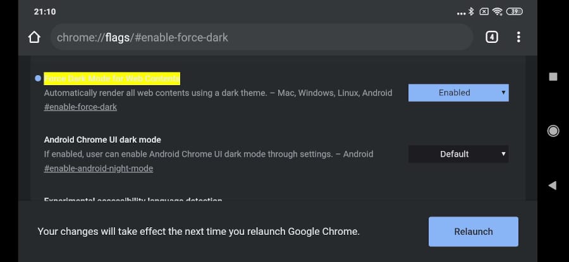Open the #enable-android-night-mode link
Screen dimensions: 569x262
[98, 169]
